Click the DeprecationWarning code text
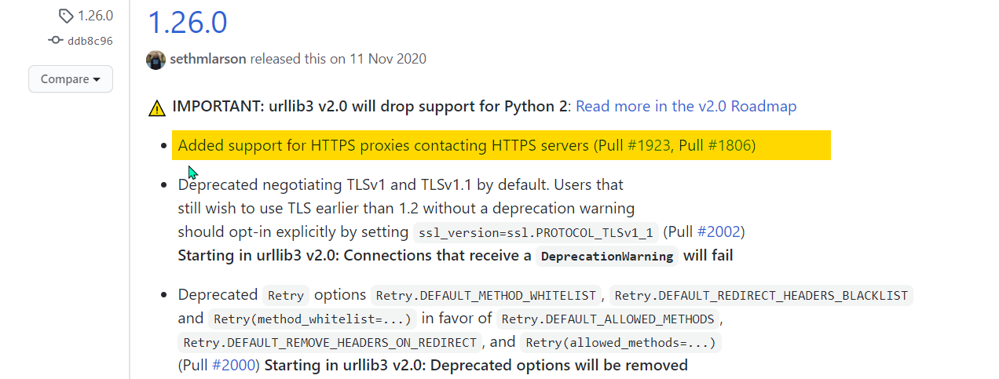Screen dimensions: 999x379 tap(606, 257)
